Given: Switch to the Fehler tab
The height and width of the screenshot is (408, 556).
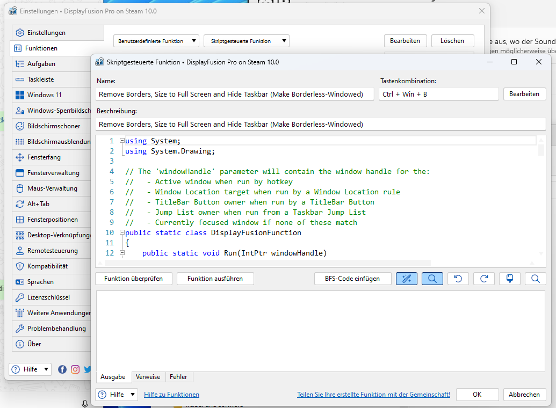Looking at the screenshot, I should click(178, 377).
